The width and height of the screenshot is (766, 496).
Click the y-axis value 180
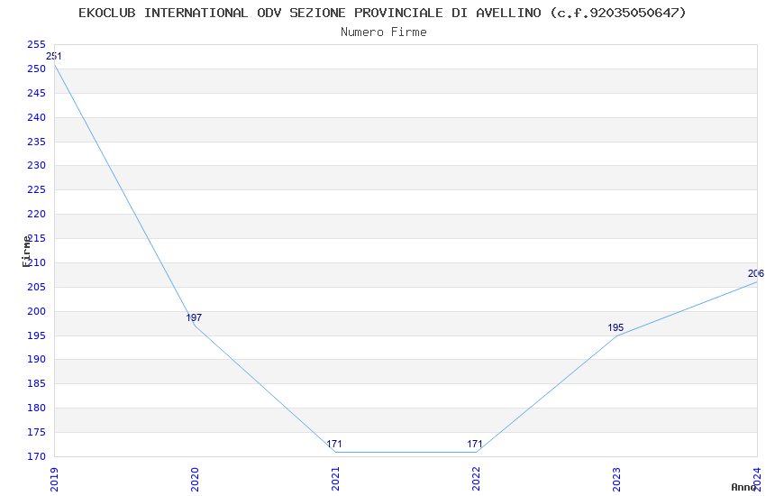(x=36, y=408)
